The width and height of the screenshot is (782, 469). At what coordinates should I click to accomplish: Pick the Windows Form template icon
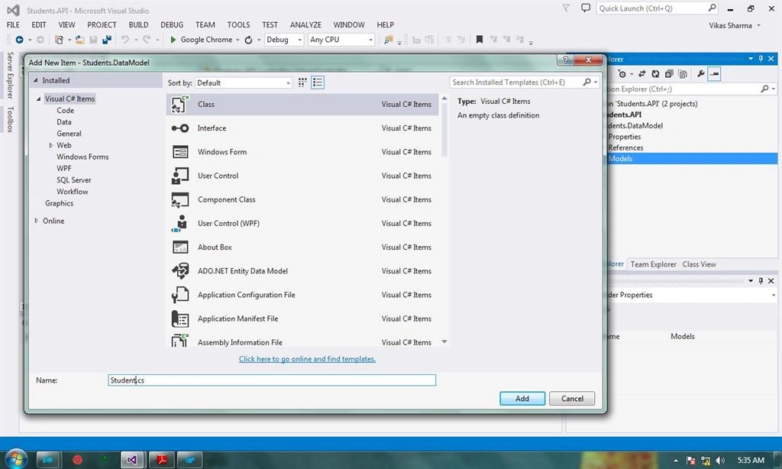pos(180,152)
